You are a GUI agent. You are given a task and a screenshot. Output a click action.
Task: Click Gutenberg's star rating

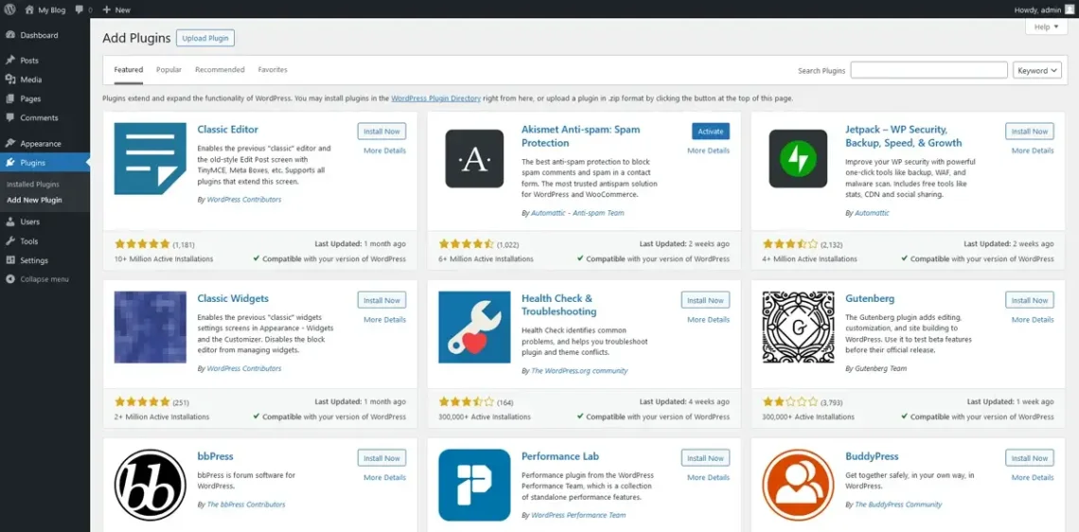[x=790, y=401]
